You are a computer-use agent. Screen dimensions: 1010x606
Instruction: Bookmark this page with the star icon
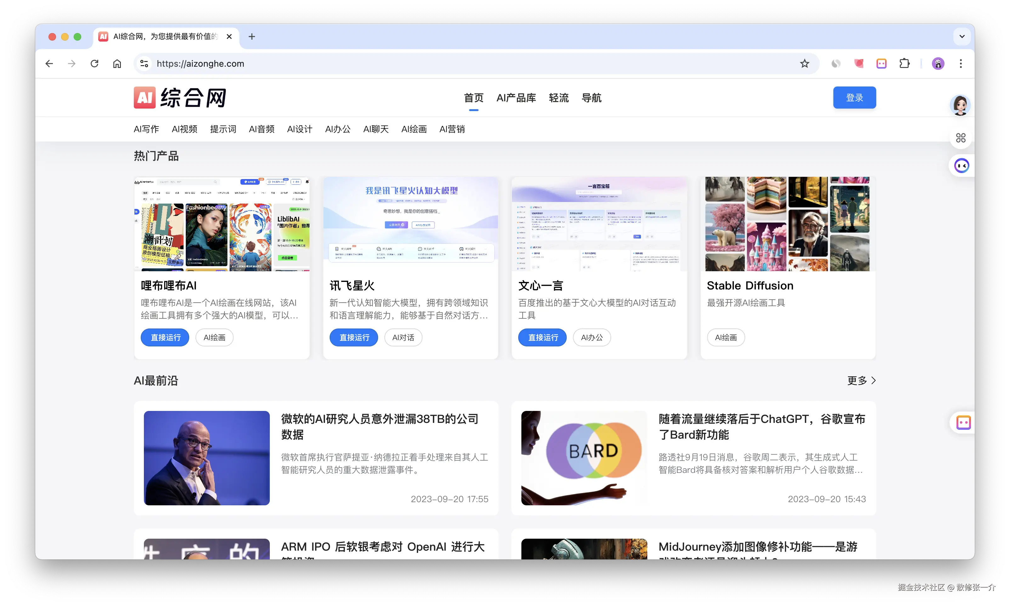click(x=804, y=63)
